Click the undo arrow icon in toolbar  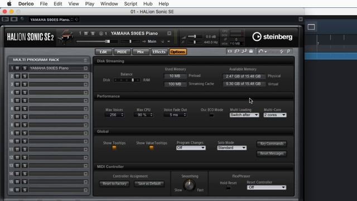[x=261, y=51]
